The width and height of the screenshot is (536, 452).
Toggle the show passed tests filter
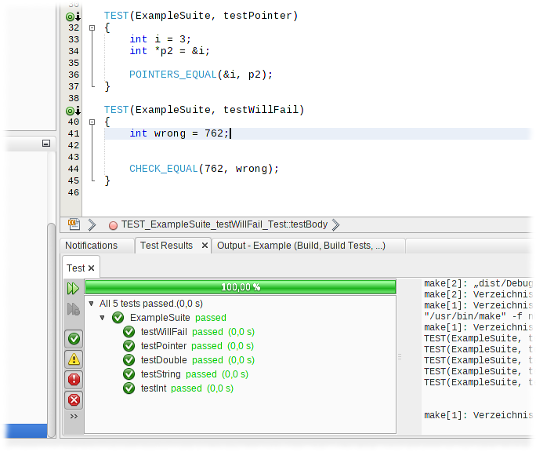74,338
